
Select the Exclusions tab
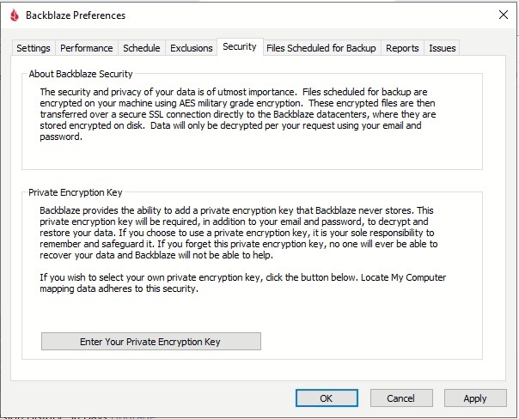click(192, 48)
